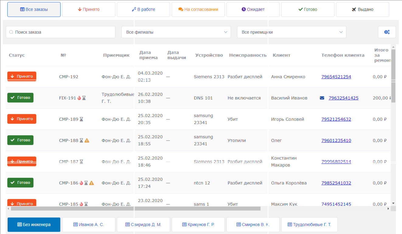Image resolution: width=402 pixels, height=234 pixels.
Task: Click phone link 79601235410
Action: pos(336,141)
